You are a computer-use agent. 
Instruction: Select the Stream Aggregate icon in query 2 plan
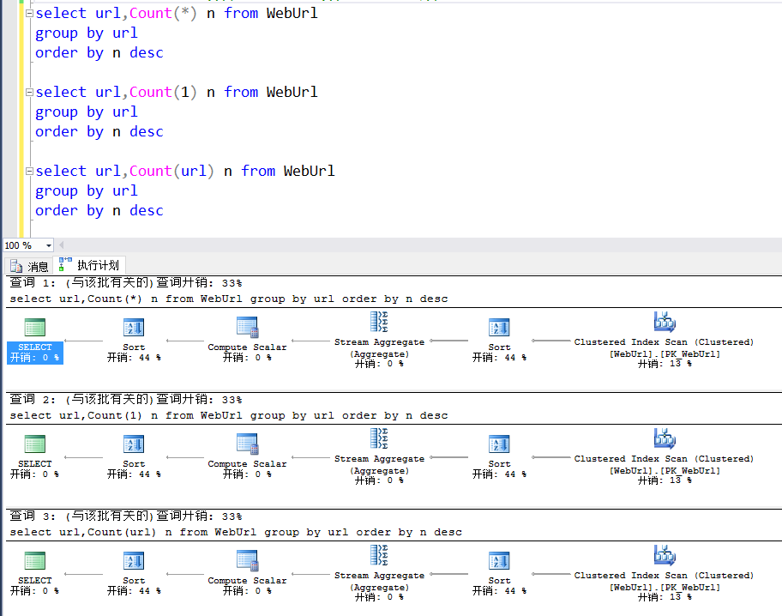coord(379,438)
